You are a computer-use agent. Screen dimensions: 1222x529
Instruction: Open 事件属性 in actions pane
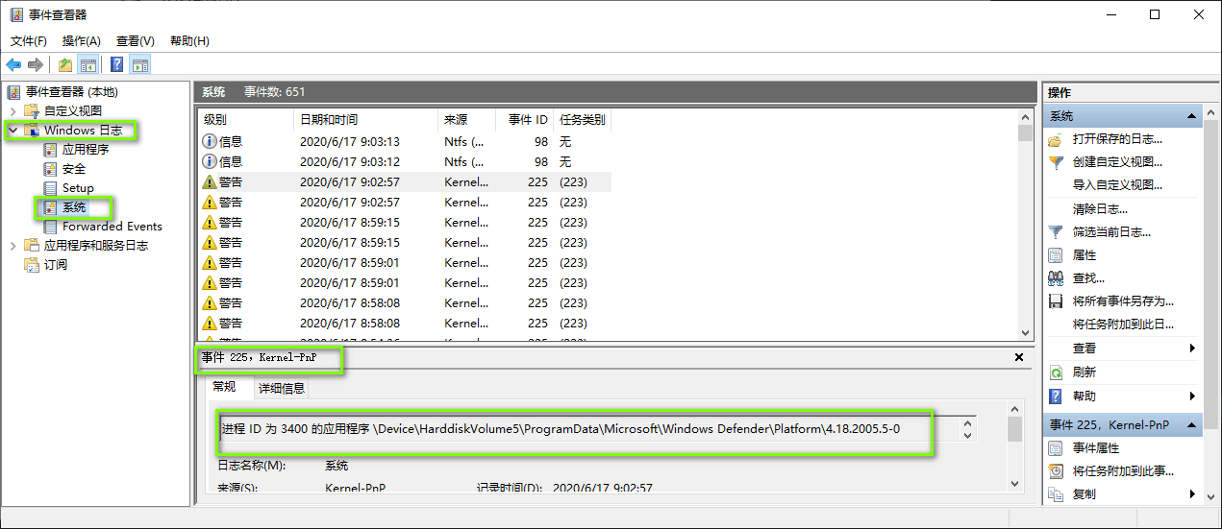coord(1096,448)
